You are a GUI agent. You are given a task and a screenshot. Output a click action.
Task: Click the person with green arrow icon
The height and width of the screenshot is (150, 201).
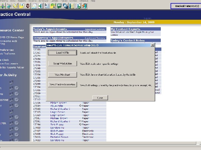click(x=40, y=6)
